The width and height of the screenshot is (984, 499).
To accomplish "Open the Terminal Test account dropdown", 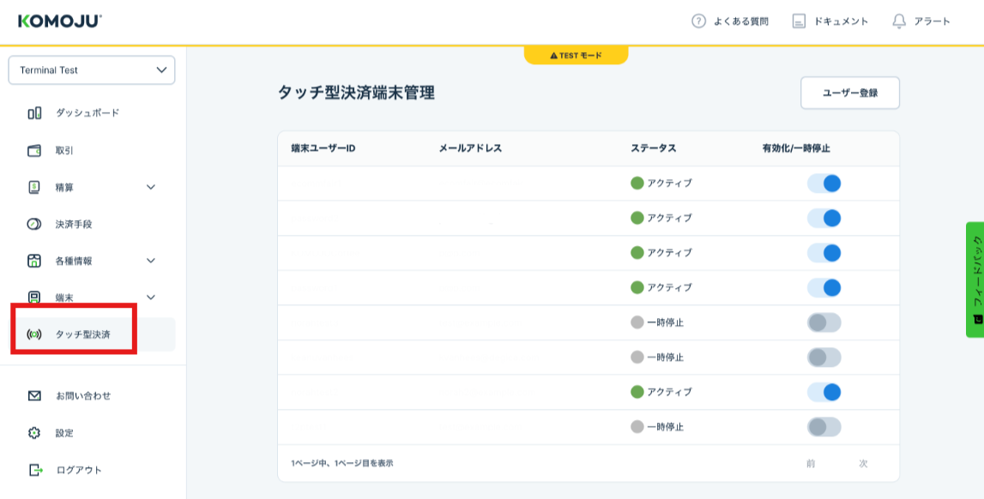I will tap(91, 70).
